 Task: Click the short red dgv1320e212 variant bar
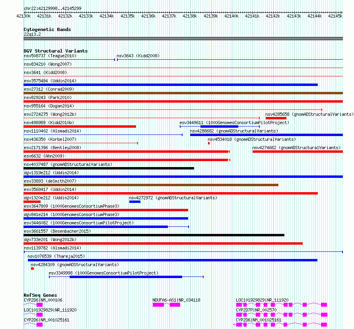[32, 202]
